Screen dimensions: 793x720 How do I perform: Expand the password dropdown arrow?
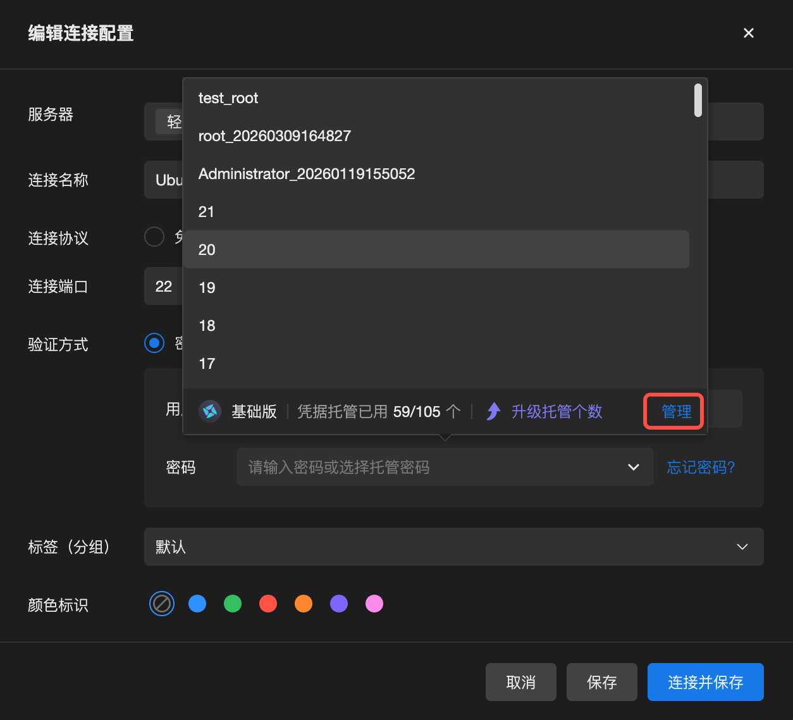point(634,467)
